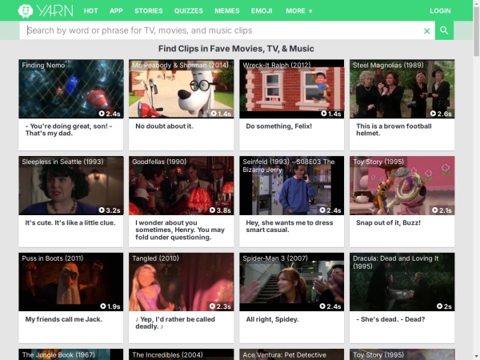The image size is (480, 360).
Task: Play icon on the Finding Nemo clip
Action: coord(102,114)
